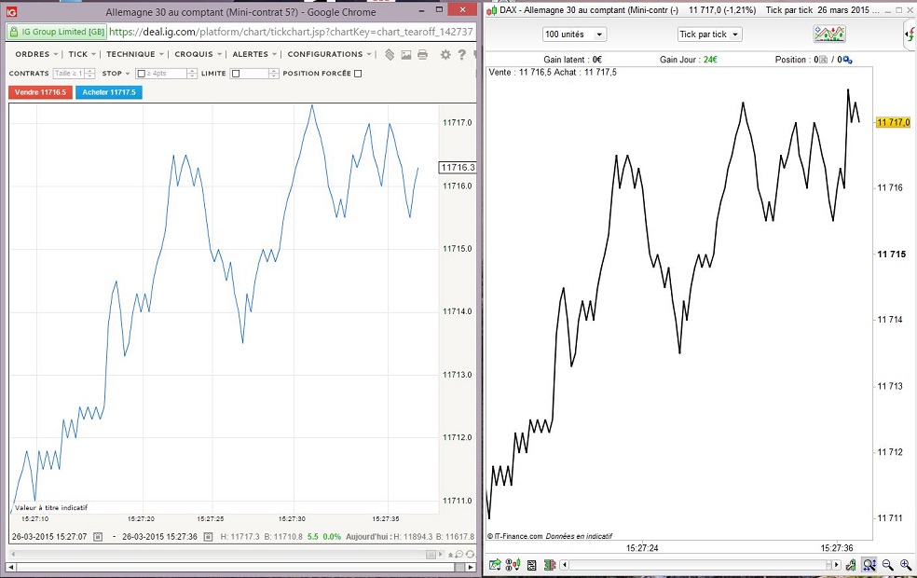Click the IG logo favicon in Chrome title
Screen dimensions: 917x578
11,11
